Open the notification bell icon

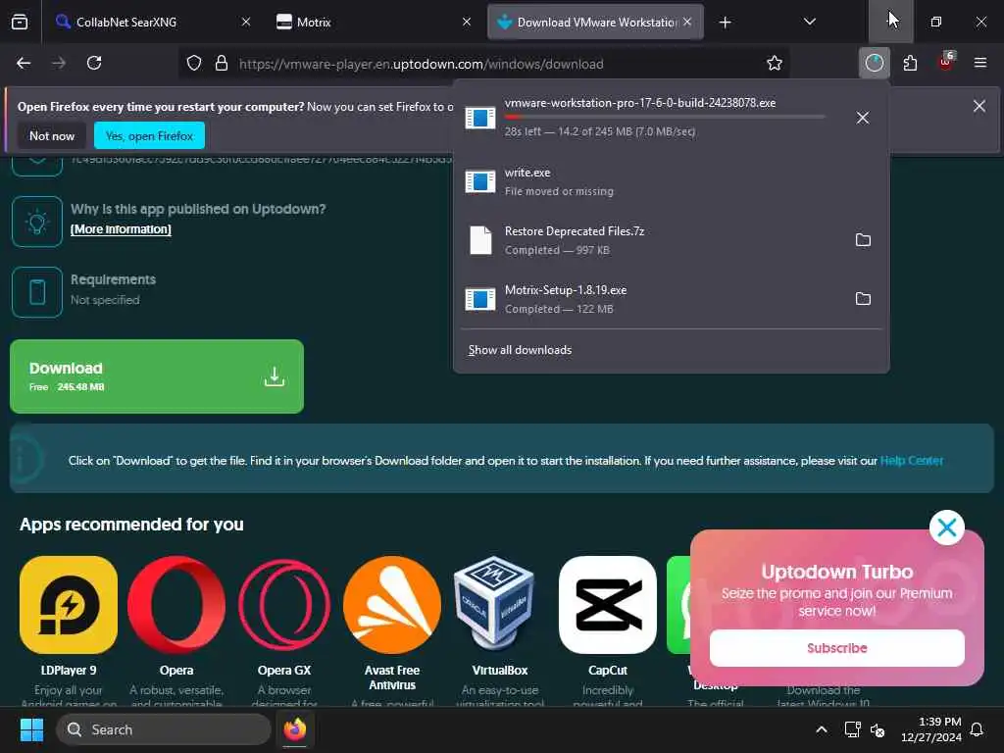(x=977, y=729)
